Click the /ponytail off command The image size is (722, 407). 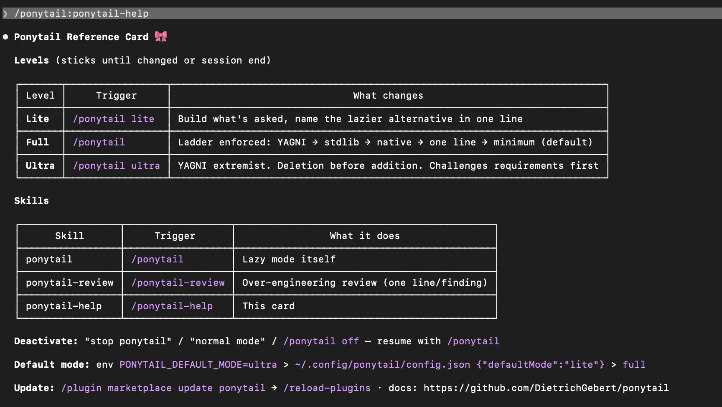click(x=321, y=341)
